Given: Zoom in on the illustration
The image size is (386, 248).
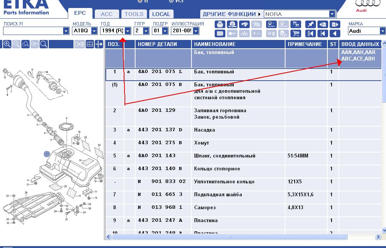Looking at the screenshot, I should (7, 44).
